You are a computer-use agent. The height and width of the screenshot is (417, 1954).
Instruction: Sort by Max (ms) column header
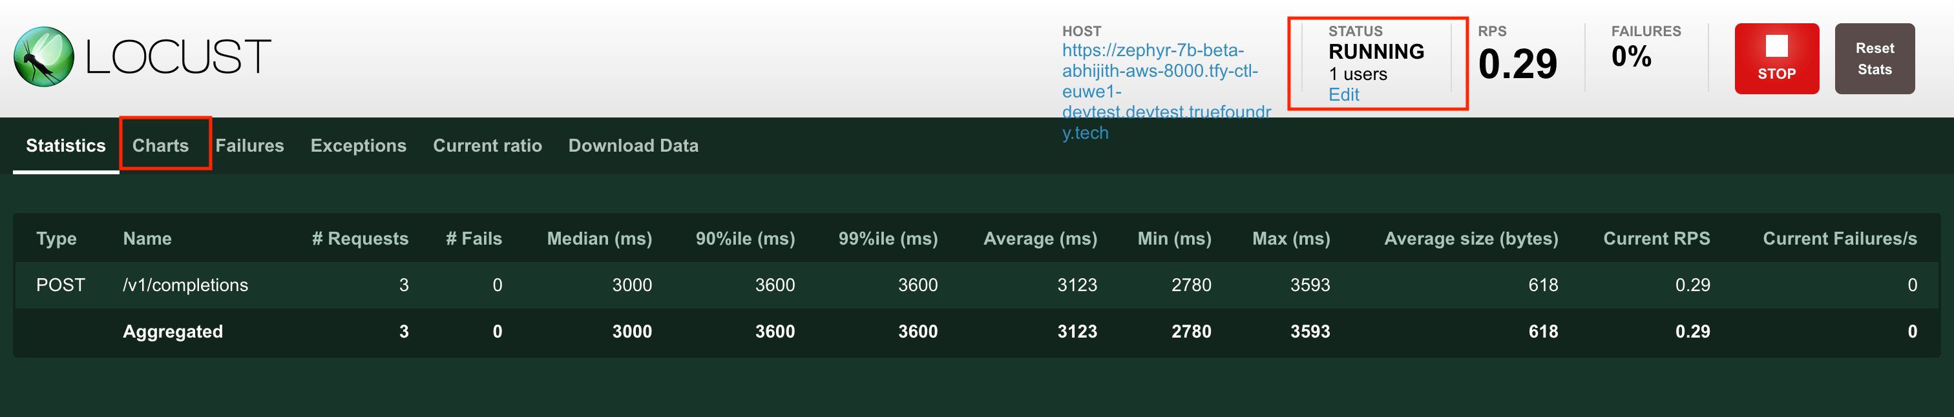(x=1291, y=239)
